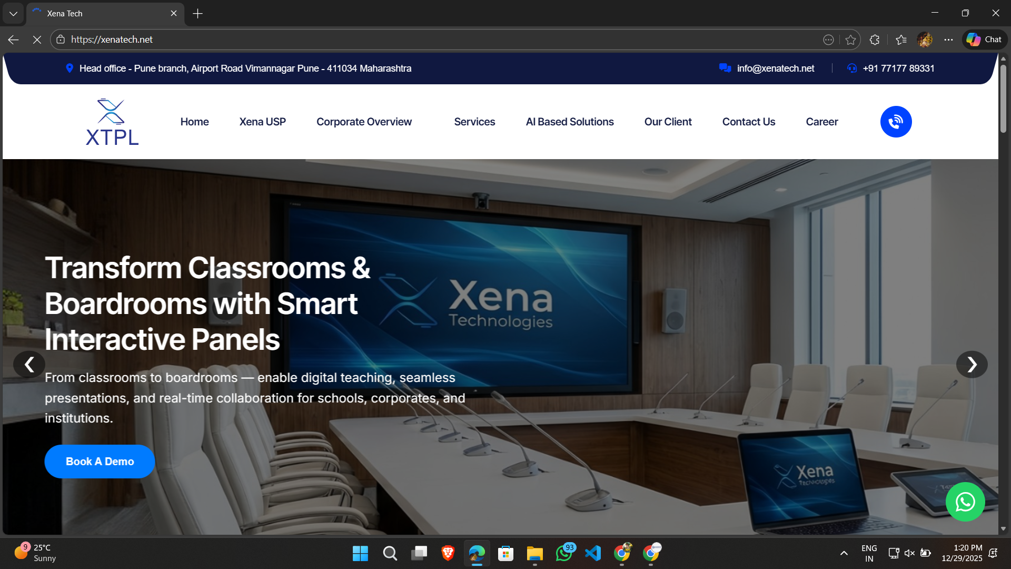The height and width of the screenshot is (569, 1011).
Task: Launch Brave browser from taskbar
Action: pyautogui.click(x=448, y=553)
